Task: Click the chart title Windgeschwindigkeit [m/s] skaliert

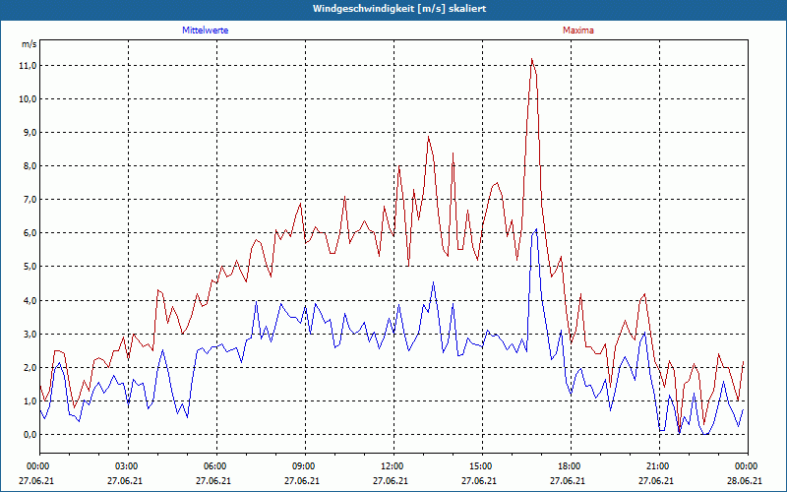Action: point(399,9)
